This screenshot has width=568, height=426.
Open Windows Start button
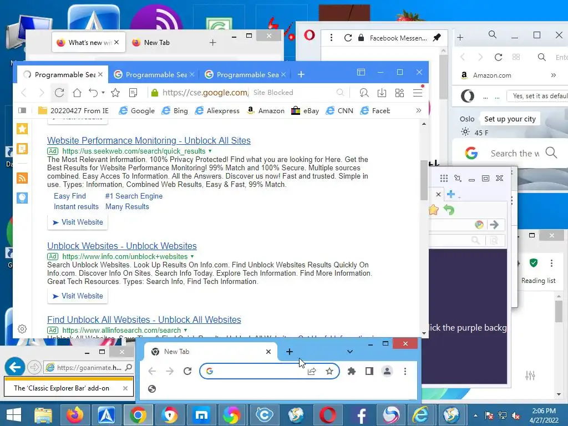(x=13, y=415)
